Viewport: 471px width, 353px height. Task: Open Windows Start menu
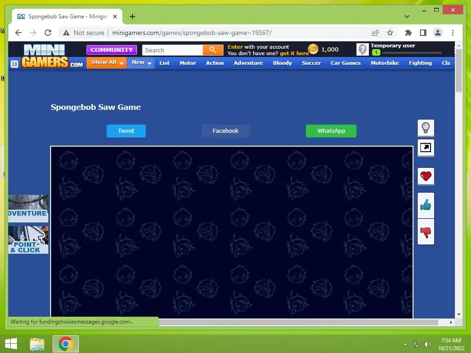pos(11,344)
